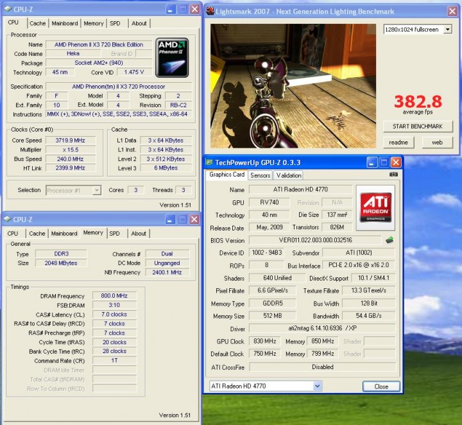Click the GPU-Z title bar icon
The width and height of the screenshot is (462, 425).
(x=209, y=162)
